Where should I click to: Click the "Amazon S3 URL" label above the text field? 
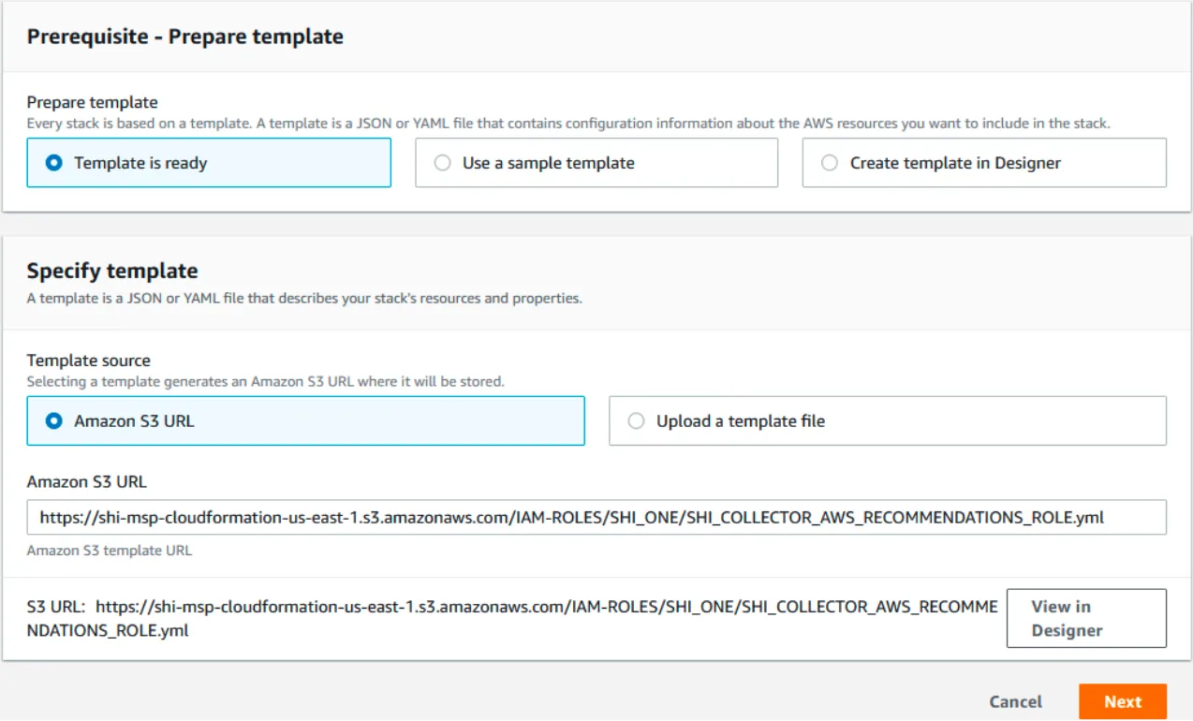pos(86,482)
